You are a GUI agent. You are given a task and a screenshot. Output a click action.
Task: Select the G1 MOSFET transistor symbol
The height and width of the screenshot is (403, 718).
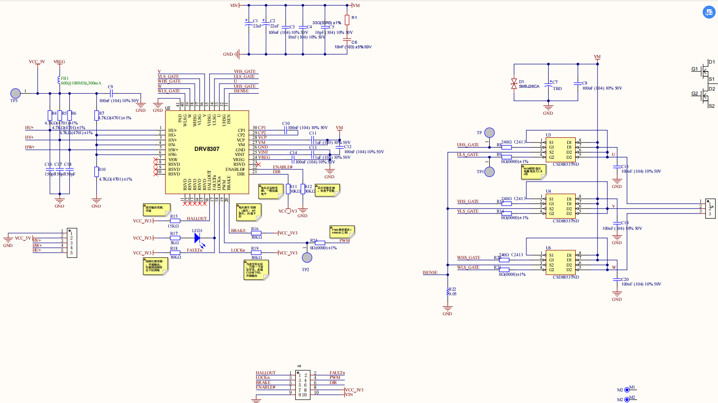coord(703,71)
